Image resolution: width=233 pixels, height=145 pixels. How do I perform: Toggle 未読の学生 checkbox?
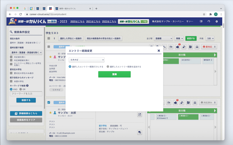[x=11, y=81]
